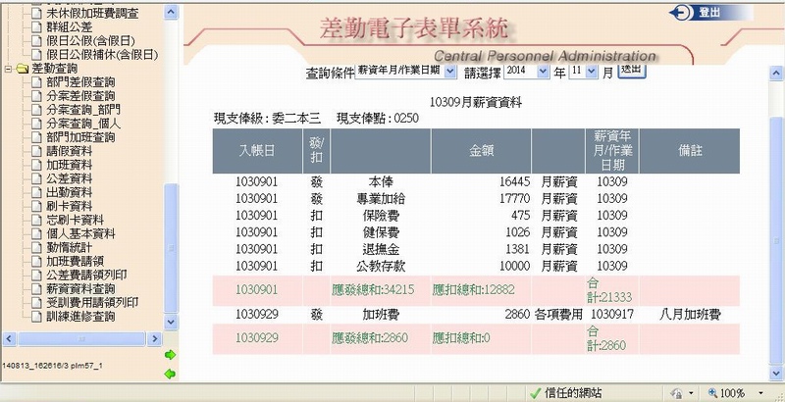Click the lower green arrow icon
The height and width of the screenshot is (402, 785).
(x=170, y=374)
